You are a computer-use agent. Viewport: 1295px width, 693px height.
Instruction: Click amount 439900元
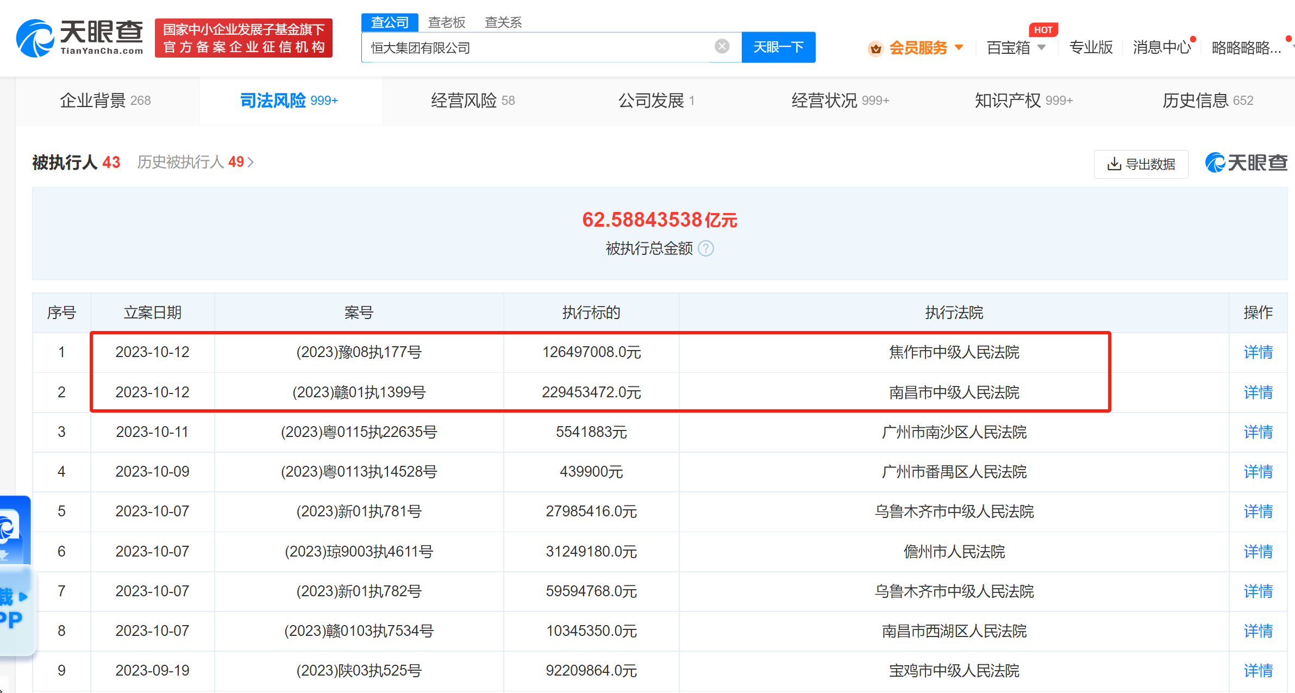tap(591, 472)
